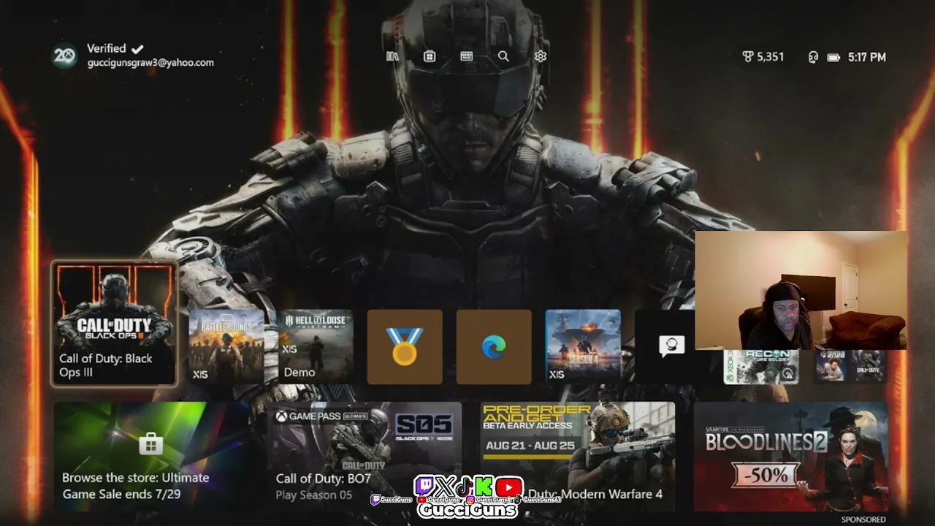
Task: Open the Microsoft Store icon in top bar
Action: click(x=430, y=56)
